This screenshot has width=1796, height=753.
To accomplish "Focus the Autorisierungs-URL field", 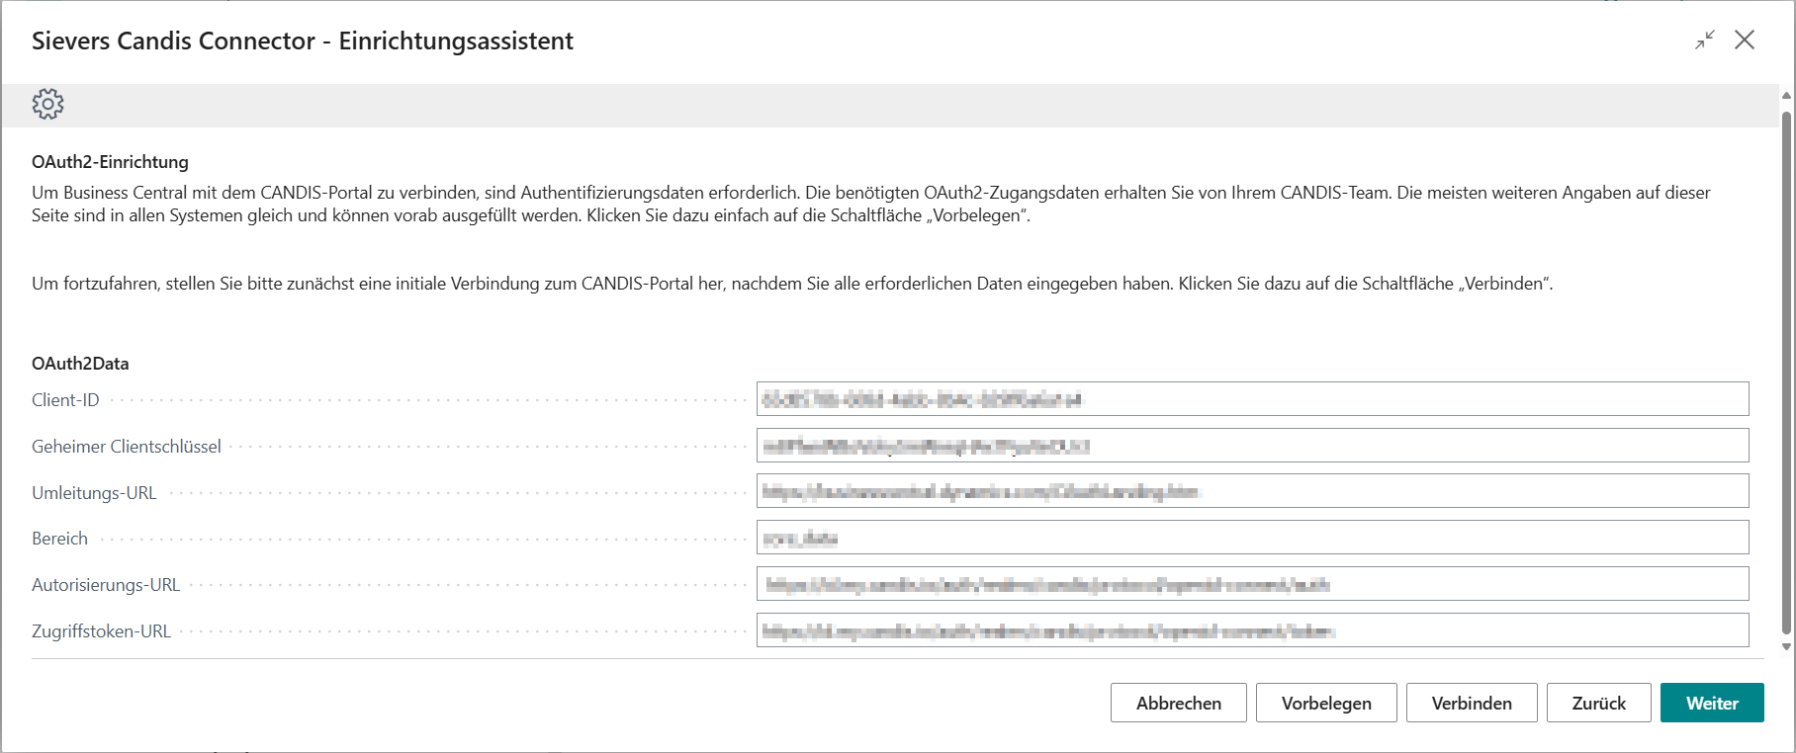I will pos(1252,585).
